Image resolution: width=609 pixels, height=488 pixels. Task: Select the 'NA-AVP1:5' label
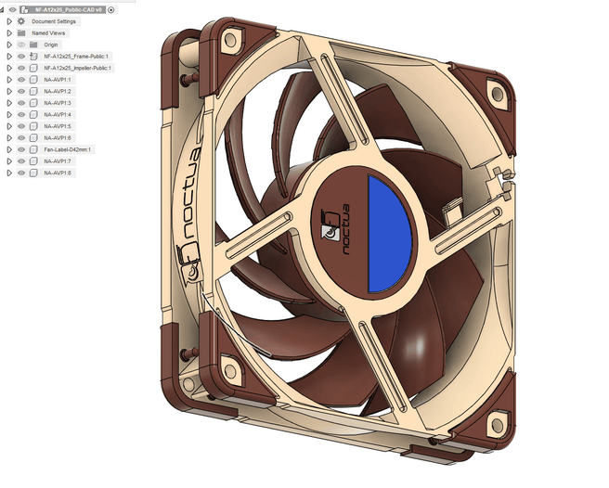click(x=58, y=126)
